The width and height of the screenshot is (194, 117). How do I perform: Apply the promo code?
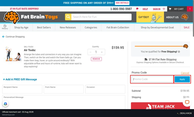[x=182, y=79]
